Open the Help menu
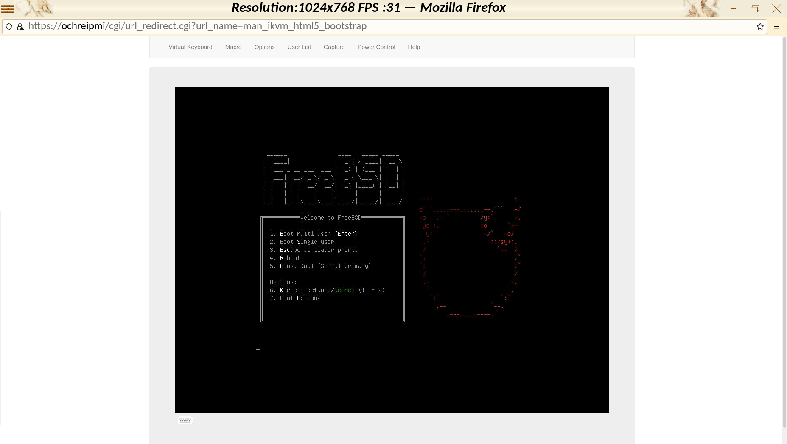This screenshot has height=444, width=787. 414,47
